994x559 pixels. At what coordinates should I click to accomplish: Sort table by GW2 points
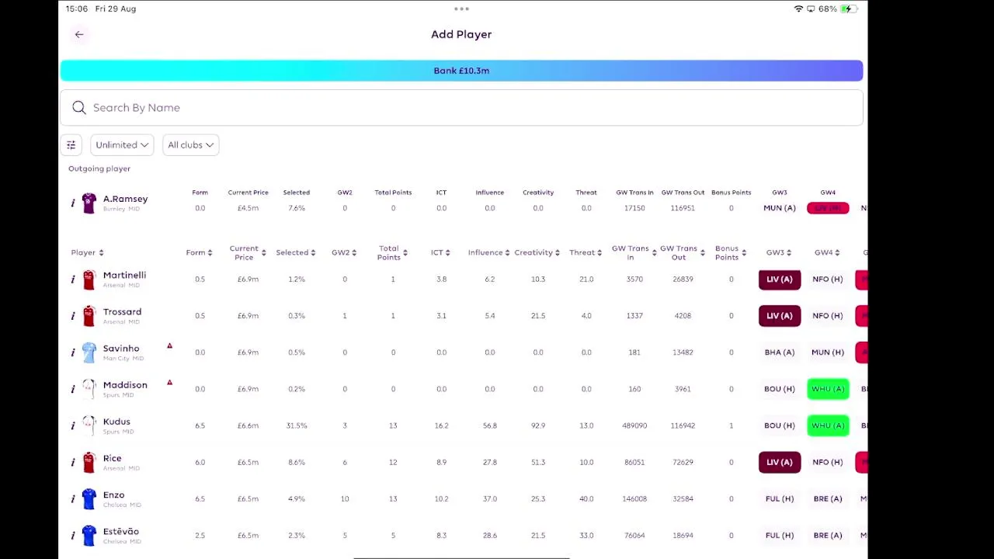click(344, 252)
